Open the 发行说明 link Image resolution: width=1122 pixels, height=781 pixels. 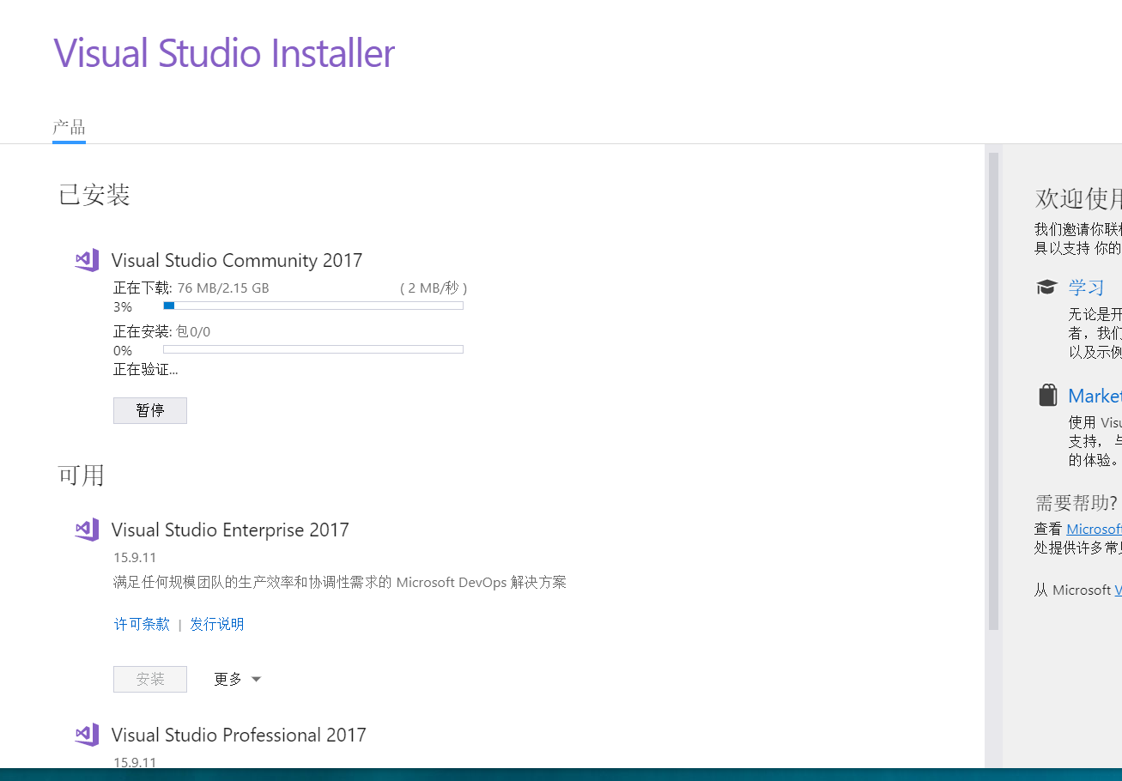click(217, 624)
